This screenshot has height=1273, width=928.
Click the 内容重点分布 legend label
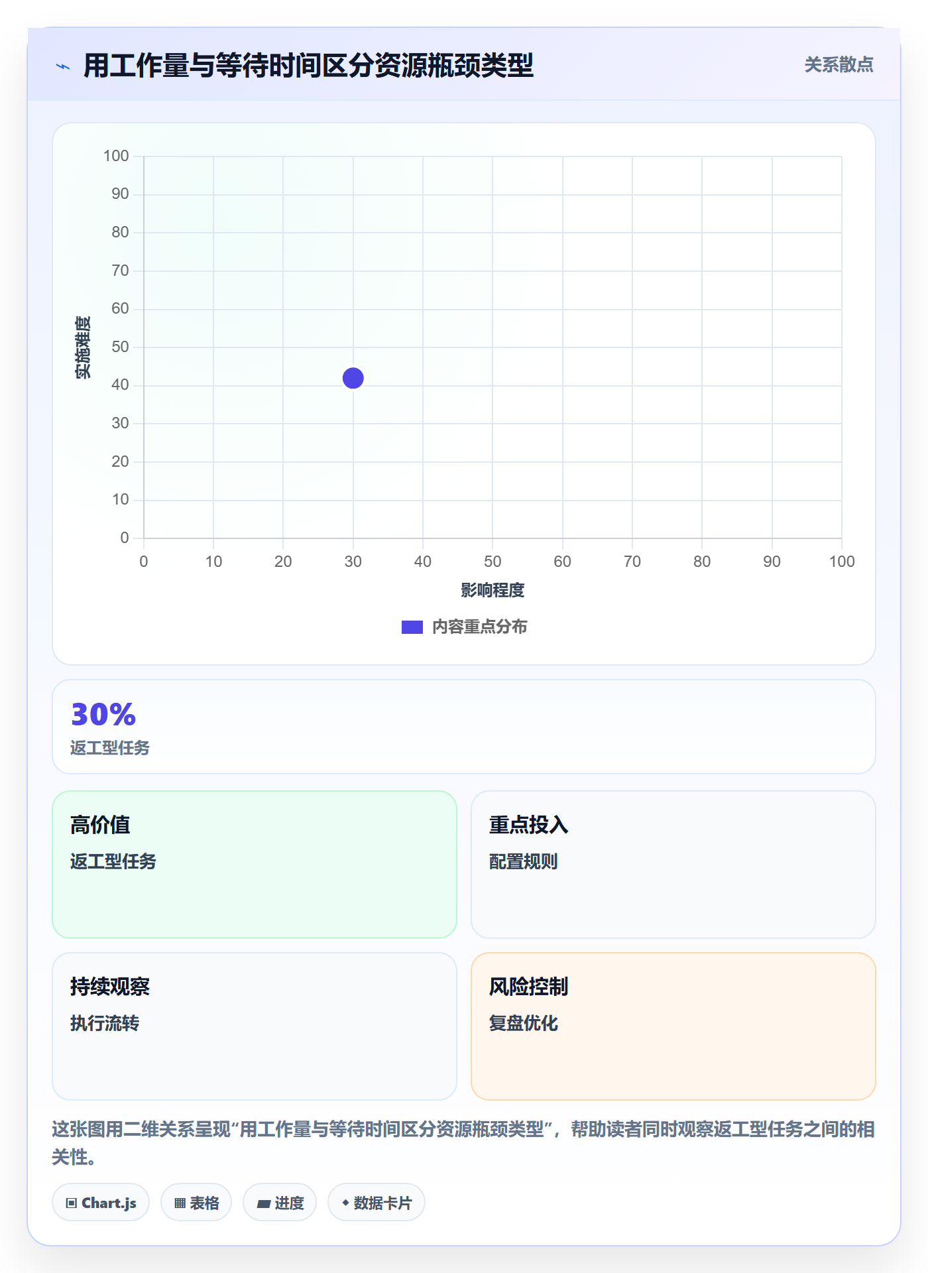[x=479, y=627]
